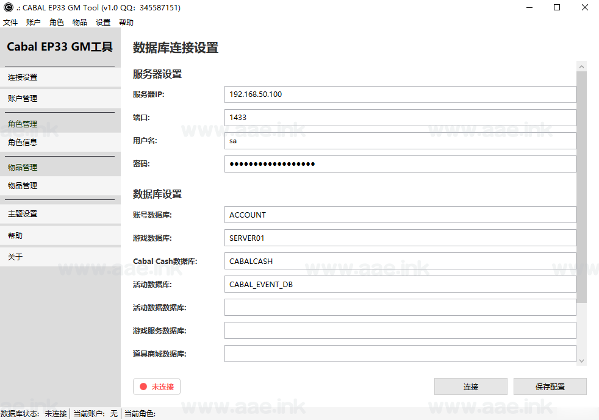
Task: Click the 数据库连接设置 page heading
Action: [175, 48]
